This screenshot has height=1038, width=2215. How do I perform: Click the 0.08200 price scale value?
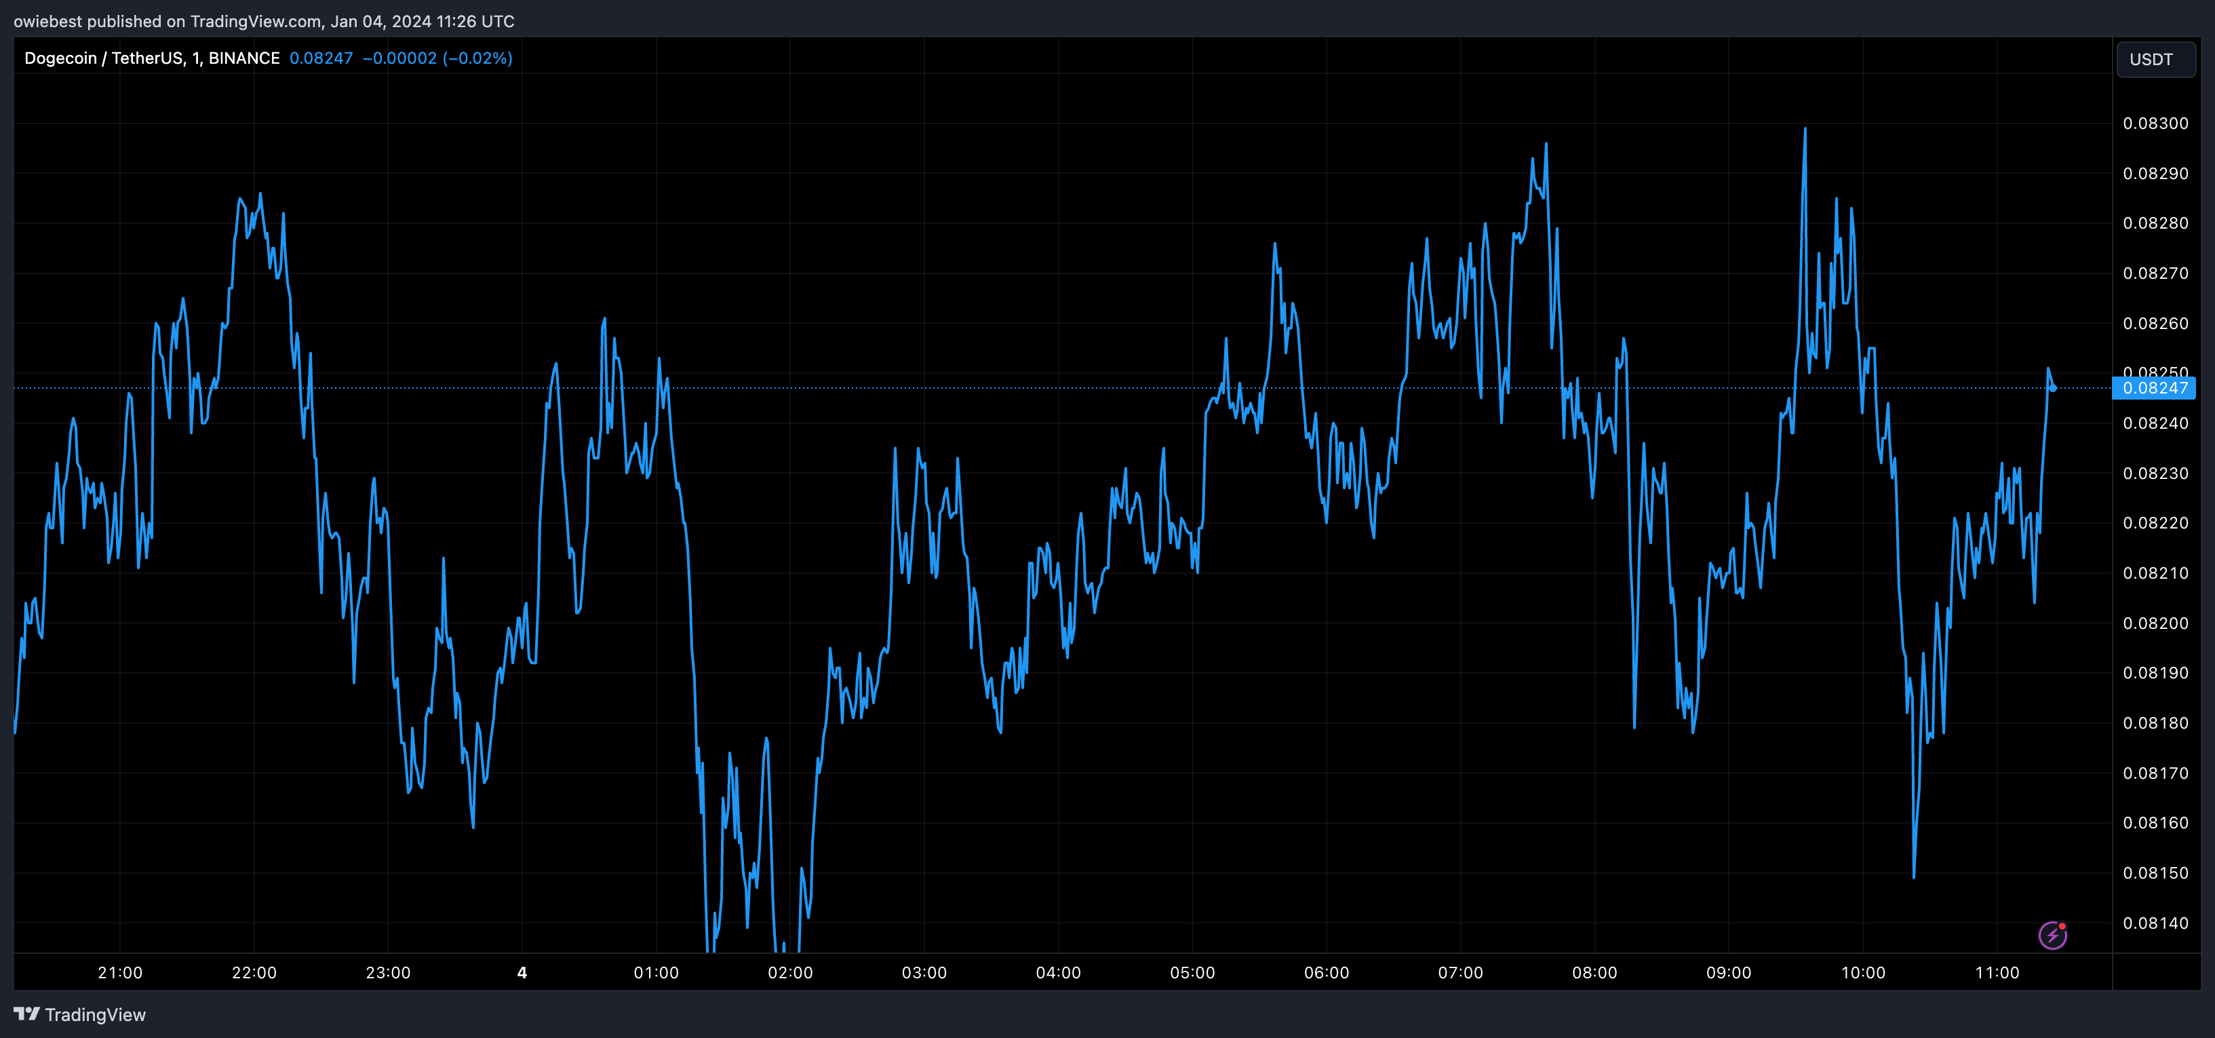(x=2155, y=623)
